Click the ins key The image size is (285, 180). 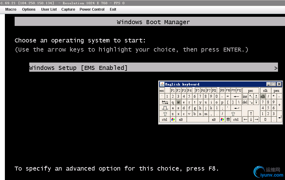(x=245, y=96)
